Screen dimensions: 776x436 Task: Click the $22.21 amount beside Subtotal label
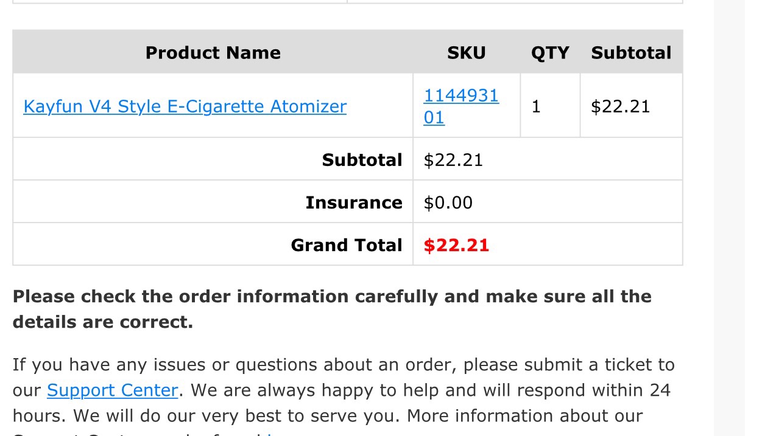(x=453, y=160)
